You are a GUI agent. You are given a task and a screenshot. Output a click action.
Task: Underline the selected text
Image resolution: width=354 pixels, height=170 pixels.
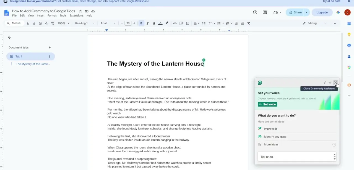tap(154, 23)
